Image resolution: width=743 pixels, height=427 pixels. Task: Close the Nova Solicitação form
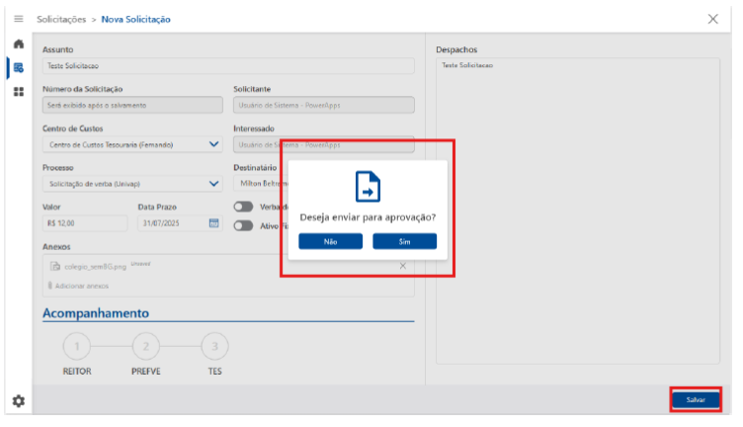(713, 19)
